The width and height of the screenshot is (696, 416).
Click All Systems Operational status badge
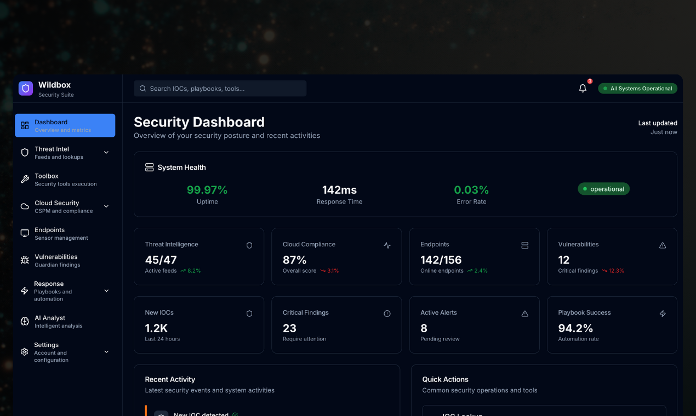tap(637, 89)
